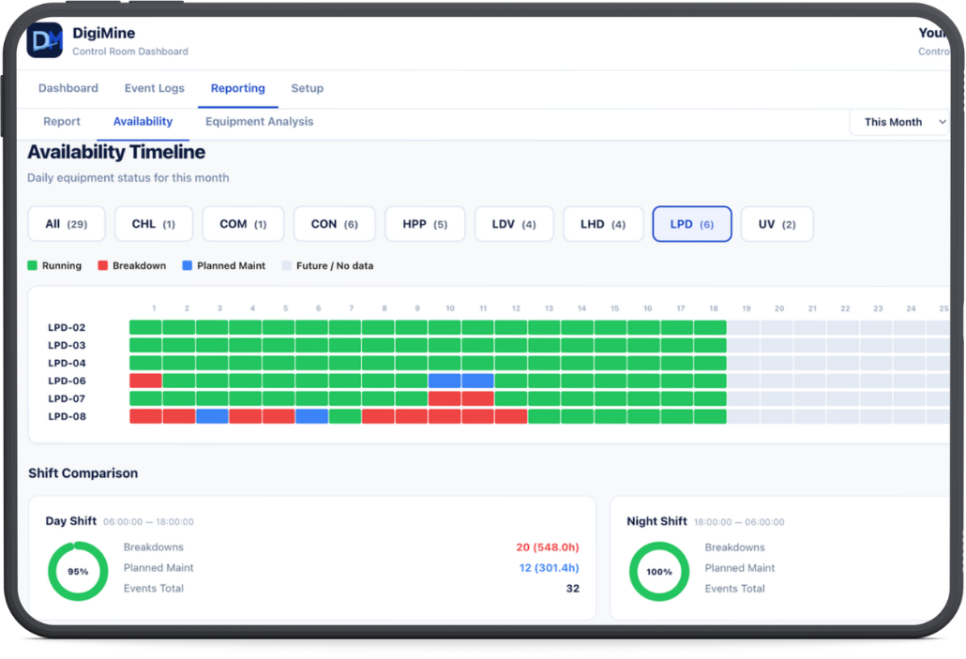Choose the HPP (5) filter

coord(425,224)
